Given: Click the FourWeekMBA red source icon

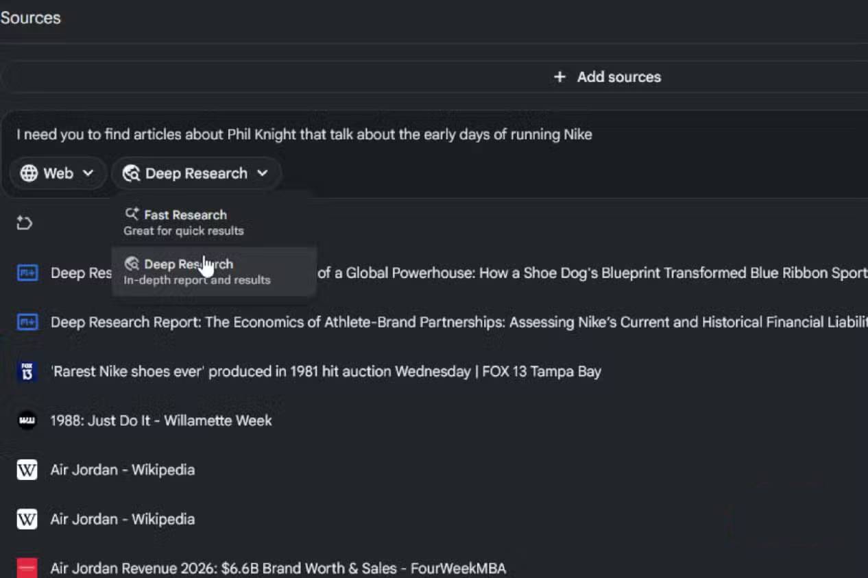Looking at the screenshot, I should [x=27, y=568].
